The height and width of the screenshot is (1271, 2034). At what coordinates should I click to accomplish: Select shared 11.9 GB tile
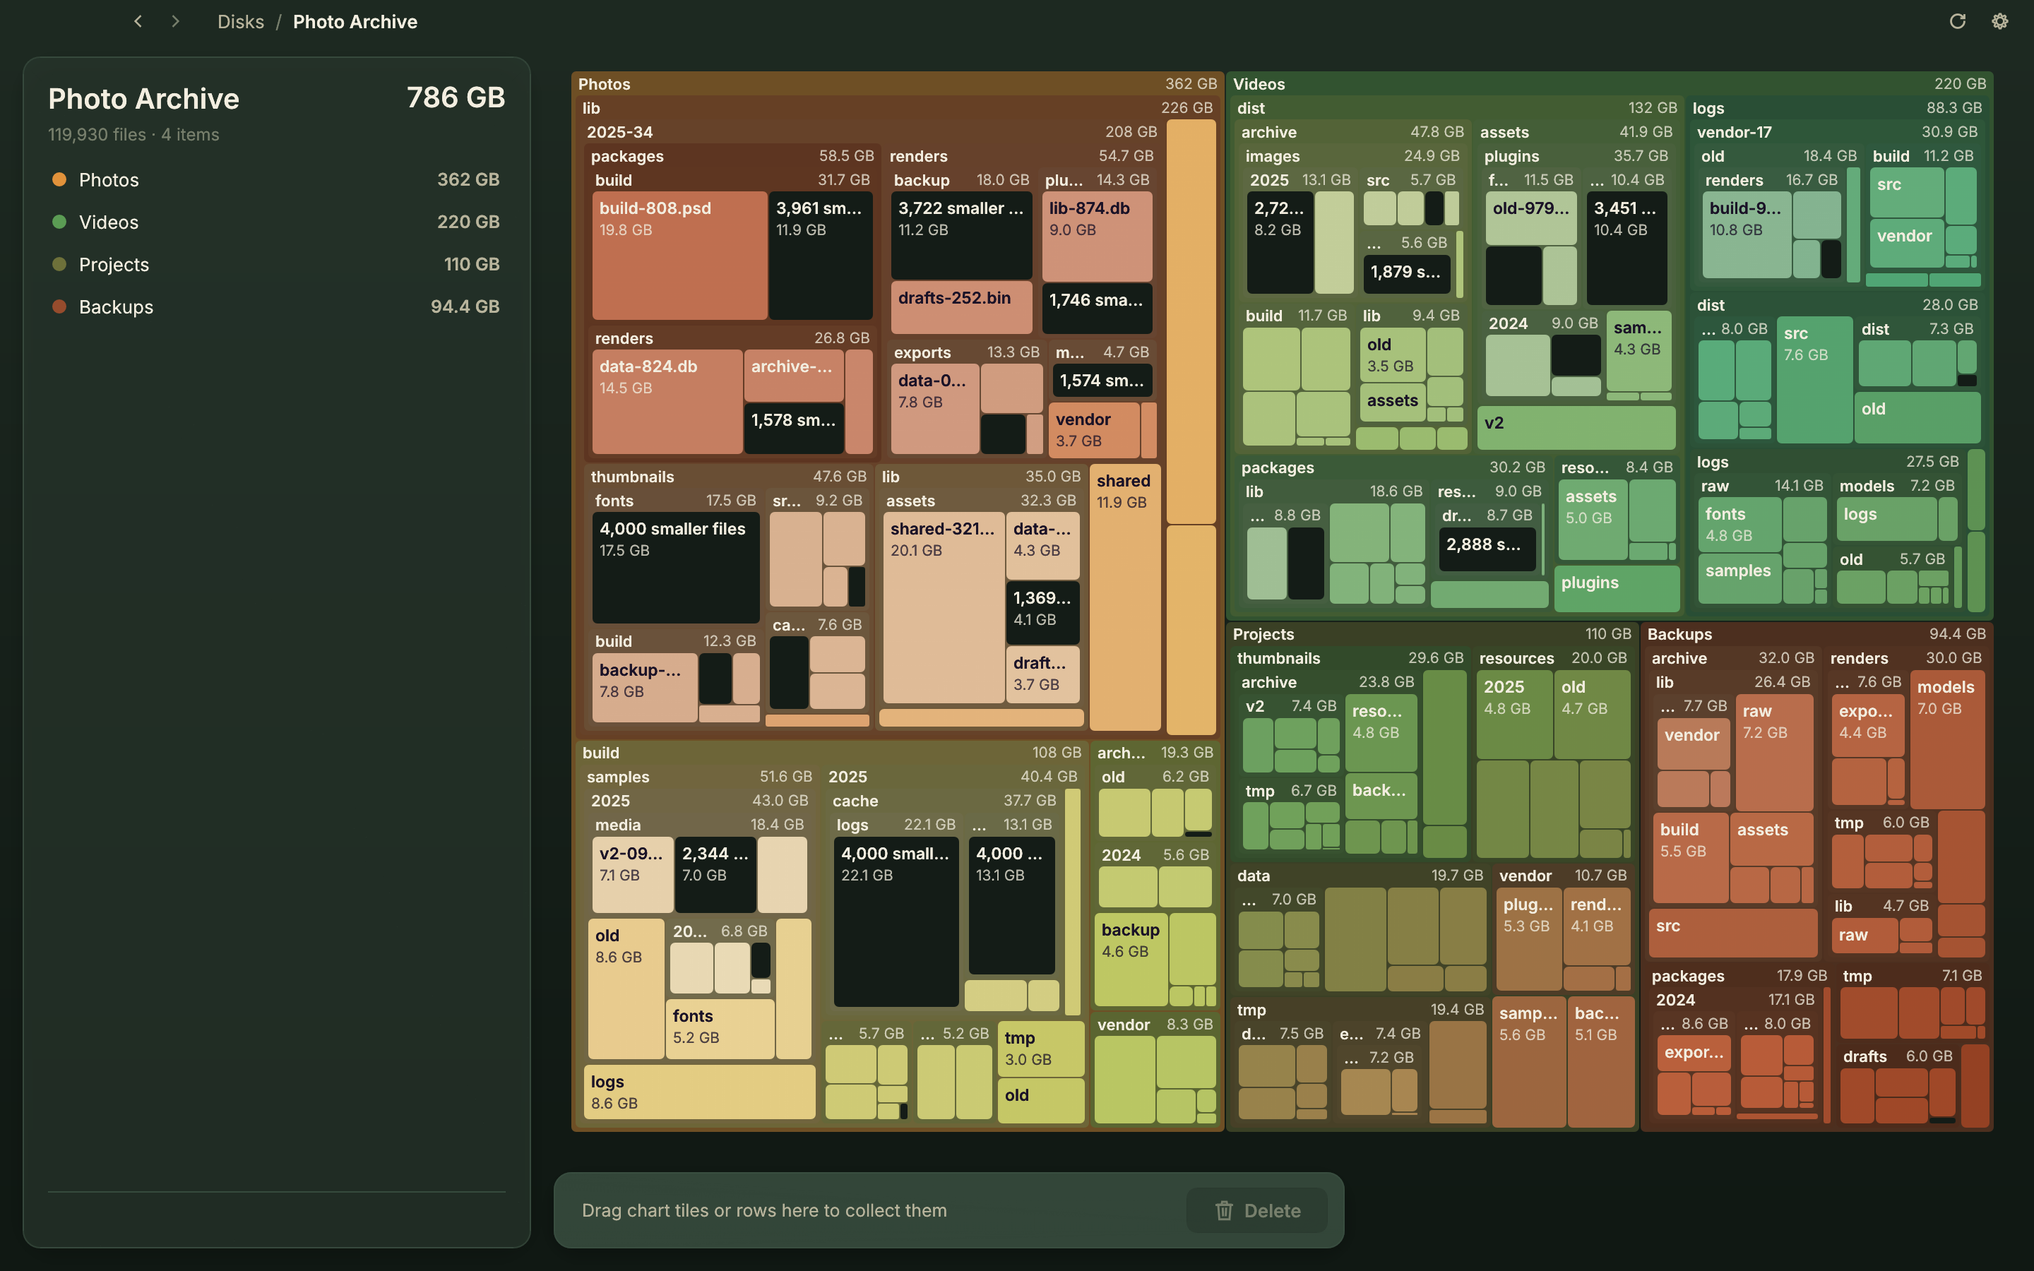1124,597
